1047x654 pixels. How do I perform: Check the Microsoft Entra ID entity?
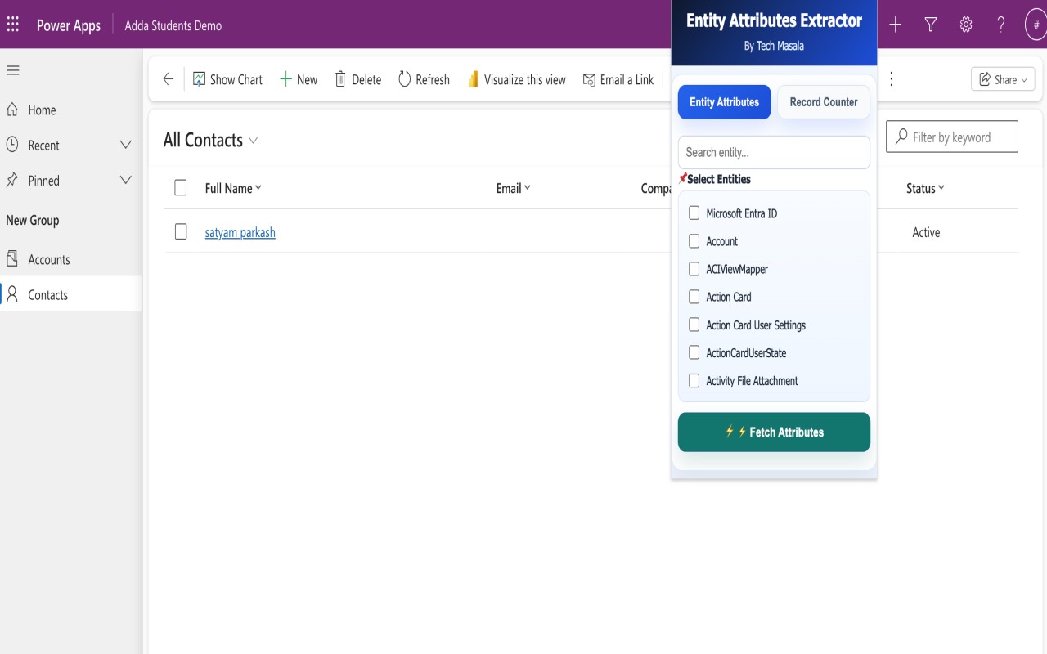(x=694, y=213)
